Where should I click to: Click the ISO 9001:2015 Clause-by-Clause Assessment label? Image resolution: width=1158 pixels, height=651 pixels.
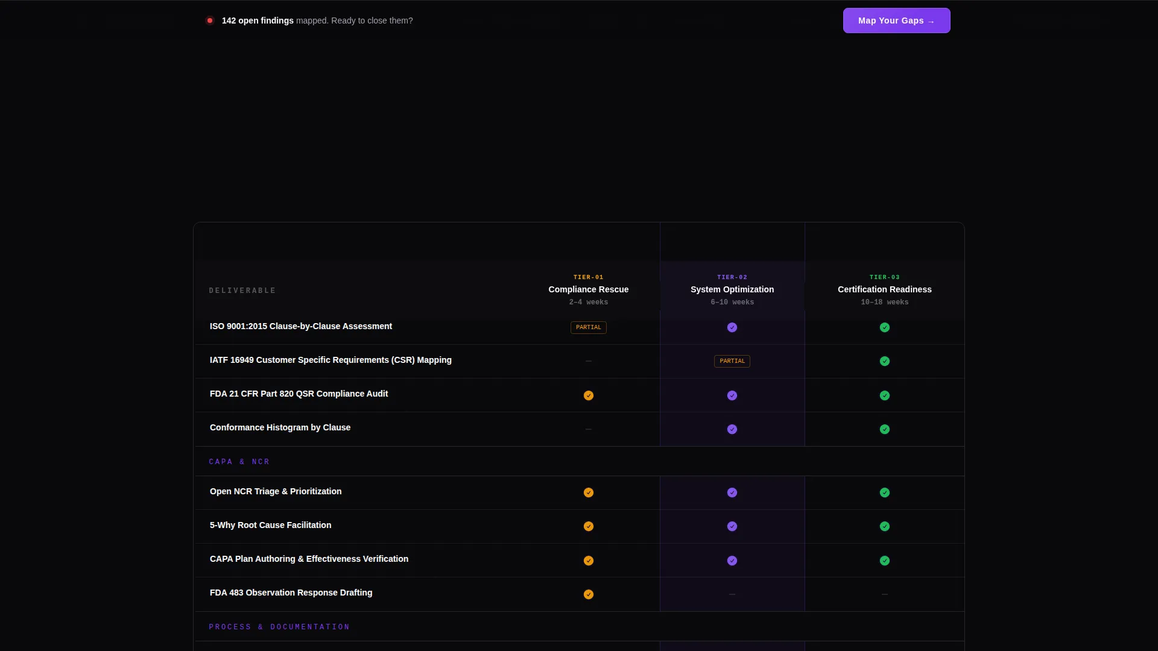tap(301, 326)
